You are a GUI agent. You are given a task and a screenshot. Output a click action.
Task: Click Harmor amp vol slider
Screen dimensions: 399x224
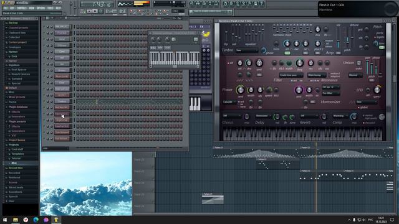(338, 38)
